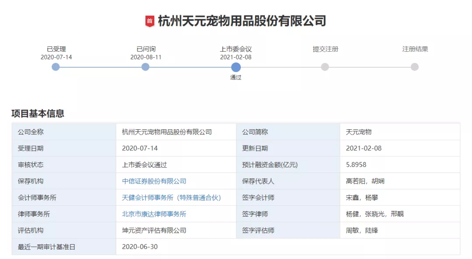The width and height of the screenshot is (472, 259).
Task: Click the 审核状态 label cell
Action: point(64,165)
